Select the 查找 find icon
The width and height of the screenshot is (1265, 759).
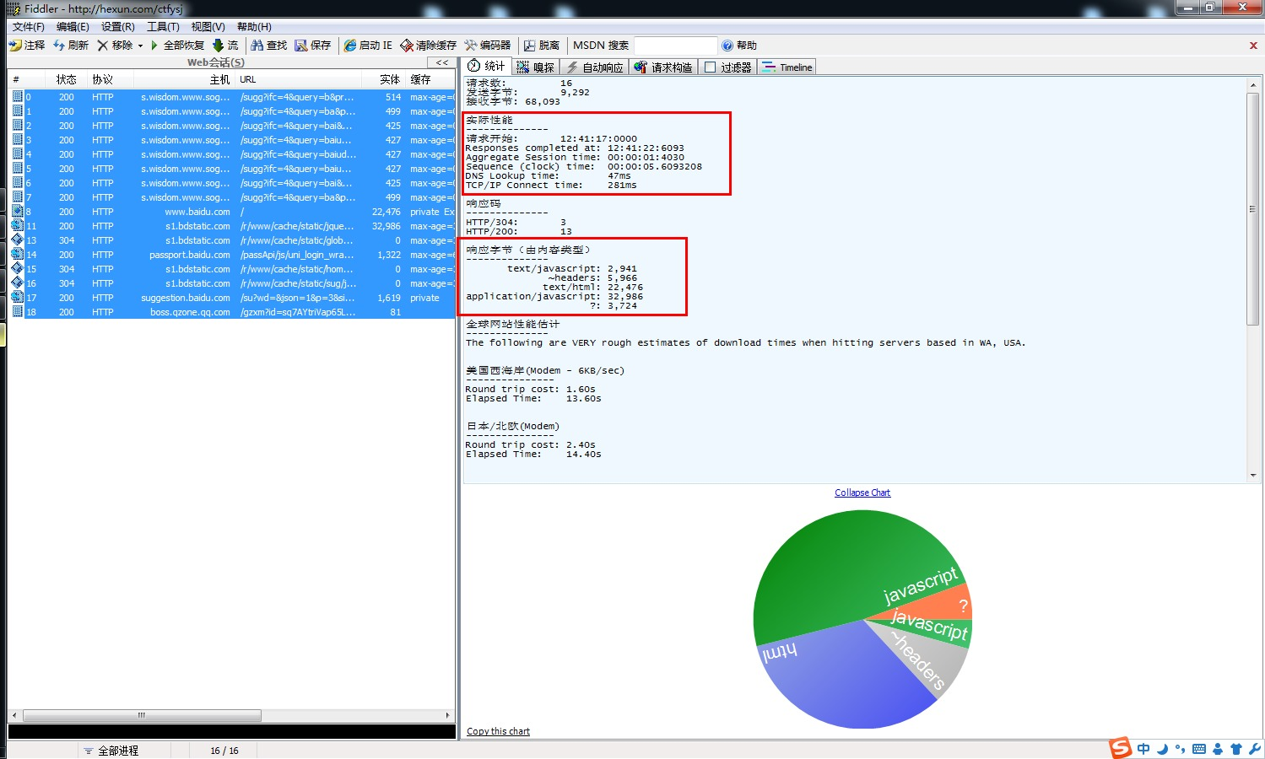click(268, 45)
